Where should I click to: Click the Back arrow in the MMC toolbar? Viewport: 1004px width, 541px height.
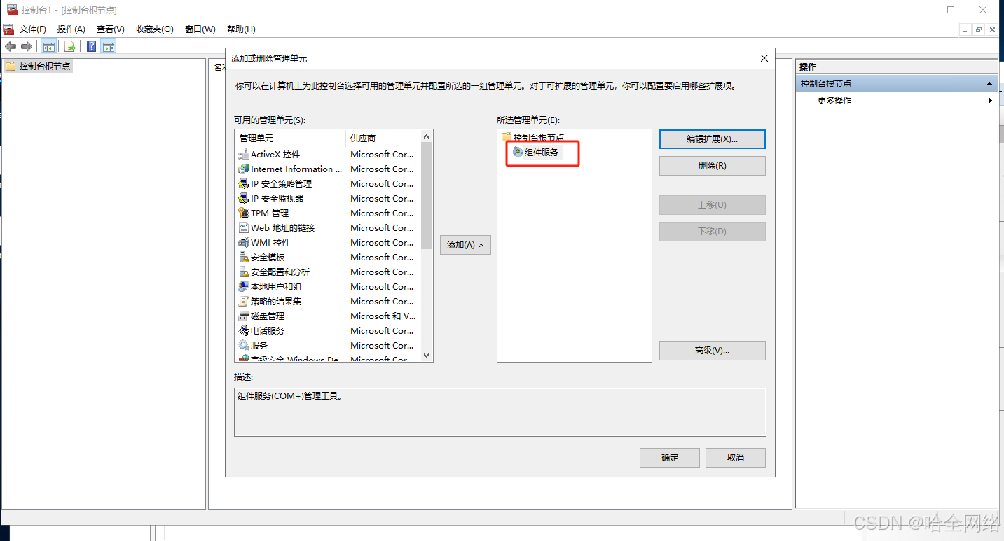[11, 46]
